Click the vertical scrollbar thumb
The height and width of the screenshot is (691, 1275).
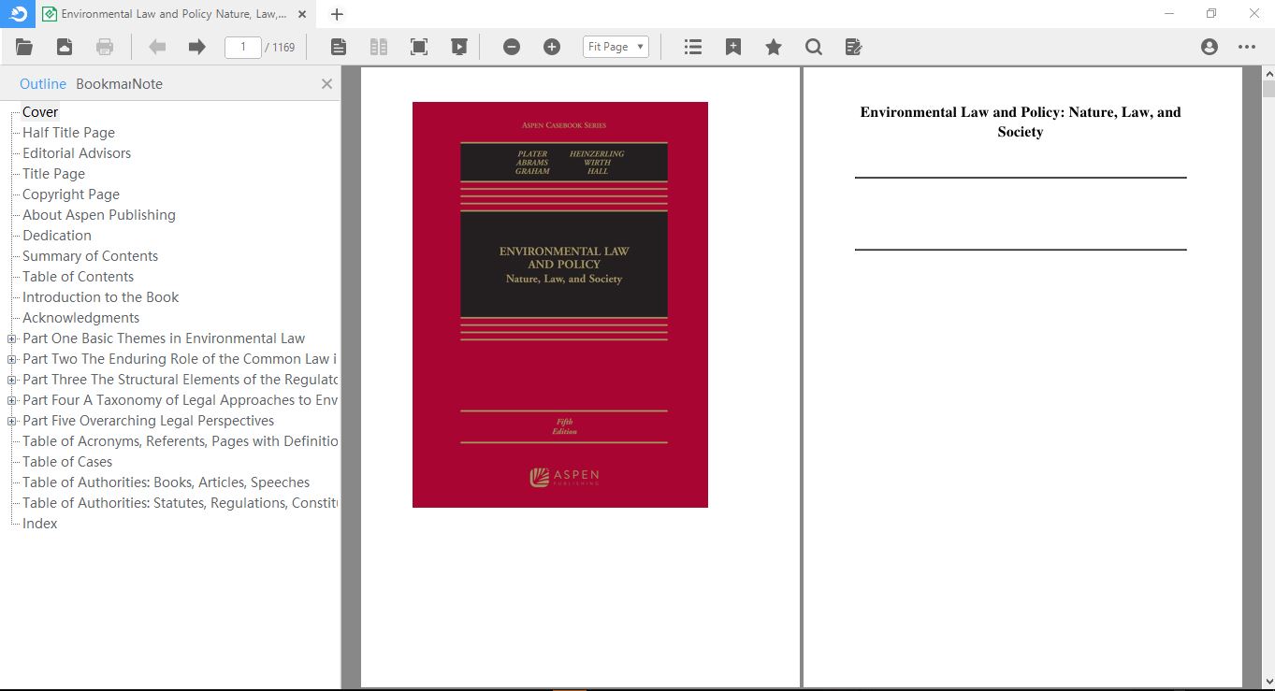[1268, 89]
